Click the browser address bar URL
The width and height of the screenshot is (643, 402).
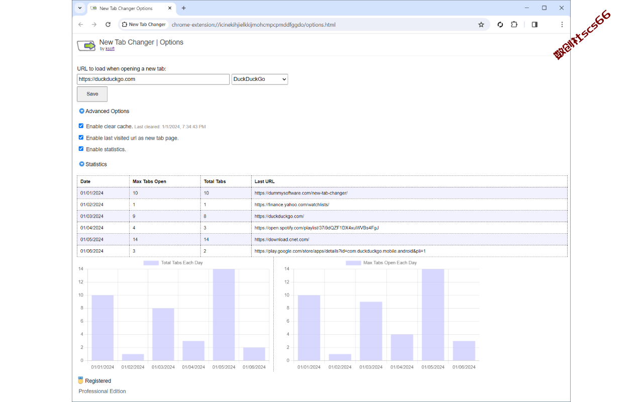click(x=254, y=25)
